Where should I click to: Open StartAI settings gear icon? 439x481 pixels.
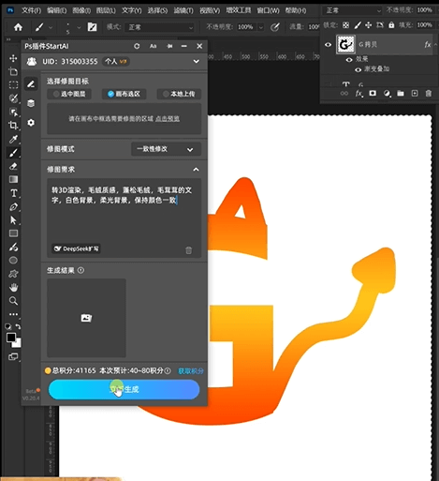(x=31, y=123)
